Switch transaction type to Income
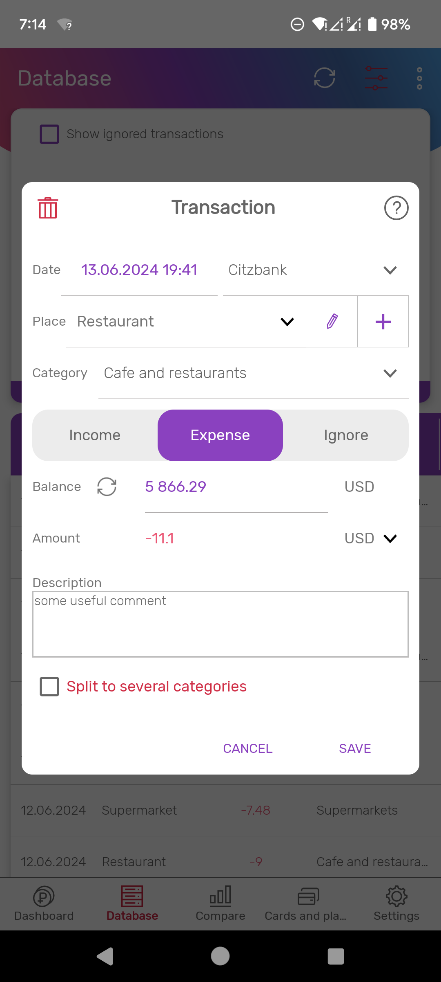 (95, 435)
